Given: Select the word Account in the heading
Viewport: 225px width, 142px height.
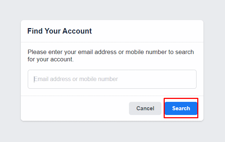Looking at the screenshot, I should [77, 31].
